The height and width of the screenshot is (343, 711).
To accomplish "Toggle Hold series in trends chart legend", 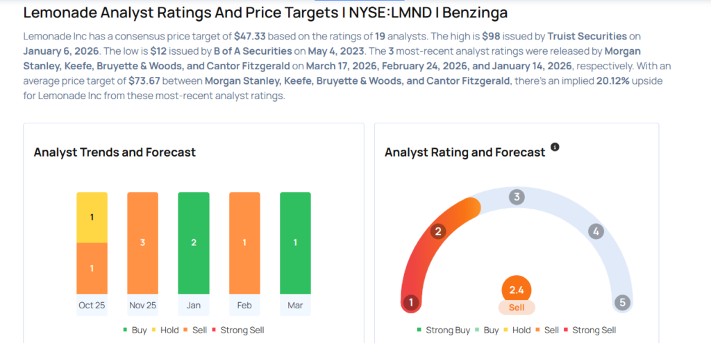I will [x=165, y=330].
